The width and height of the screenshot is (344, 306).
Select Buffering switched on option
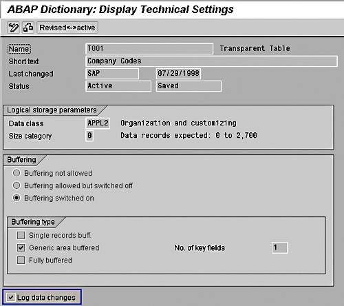point(17,198)
